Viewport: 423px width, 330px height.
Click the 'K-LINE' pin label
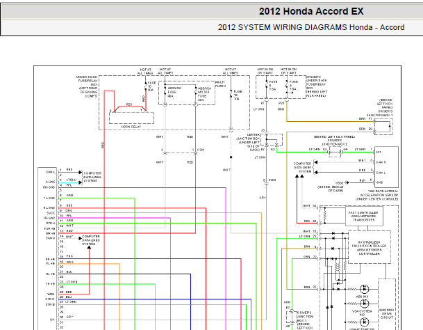[x=50, y=182]
